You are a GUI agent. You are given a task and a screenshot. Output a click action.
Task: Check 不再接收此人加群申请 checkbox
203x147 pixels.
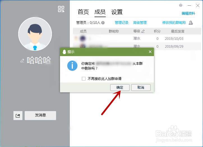[84, 79]
